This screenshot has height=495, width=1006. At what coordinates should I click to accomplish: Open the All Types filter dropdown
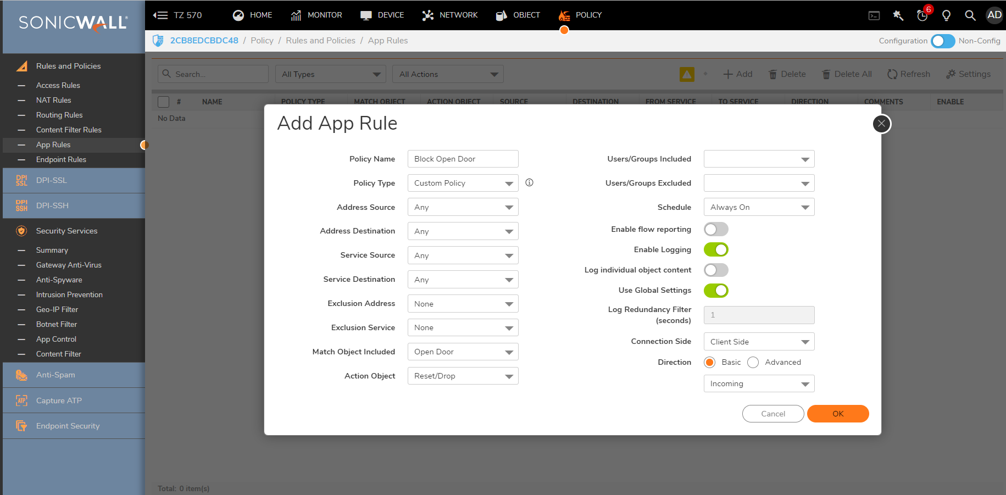[331, 74]
